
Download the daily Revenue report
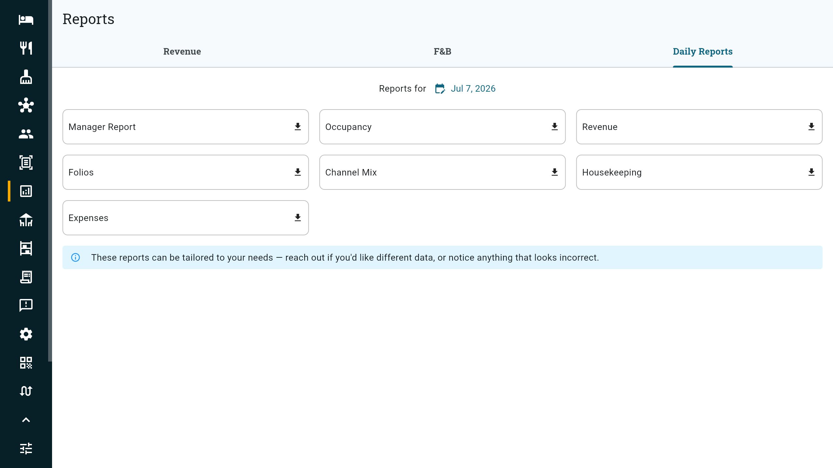[x=812, y=127]
